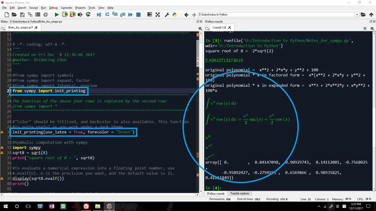This screenshot has width=376, height=211.
Task: Open the View menu
Action: point(101,8)
